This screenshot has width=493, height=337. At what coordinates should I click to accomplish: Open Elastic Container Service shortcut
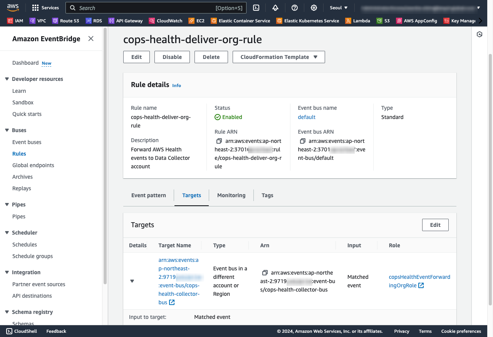point(241,21)
